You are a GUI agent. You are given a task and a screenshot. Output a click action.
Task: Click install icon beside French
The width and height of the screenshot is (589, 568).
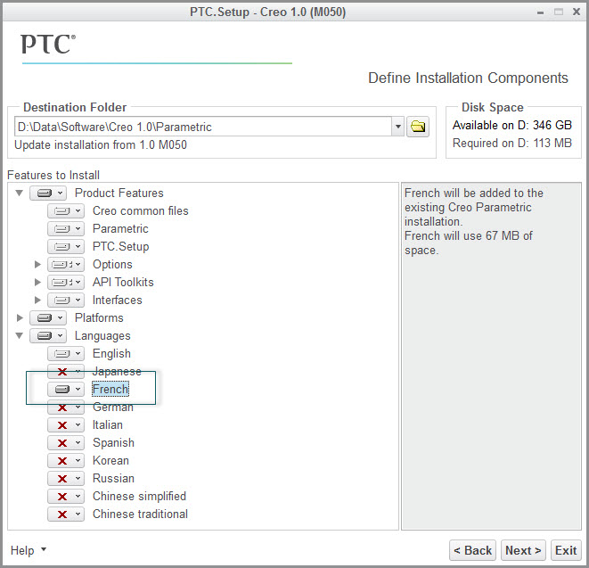(62, 390)
